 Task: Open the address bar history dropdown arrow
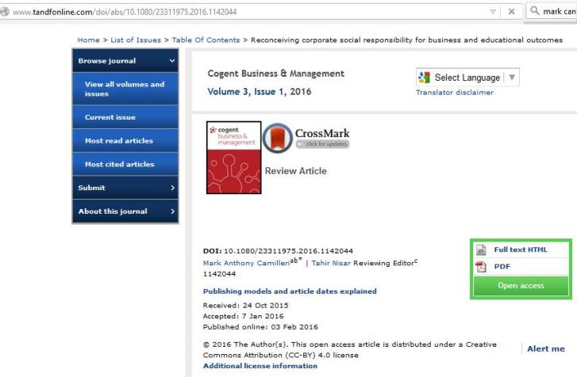pyautogui.click(x=494, y=12)
